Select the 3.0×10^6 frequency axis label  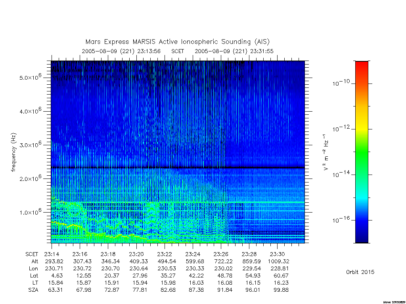click(x=30, y=144)
